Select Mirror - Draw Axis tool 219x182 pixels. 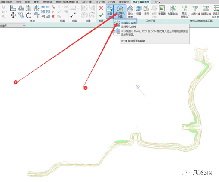pyautogui.click(x=36, y=8)
